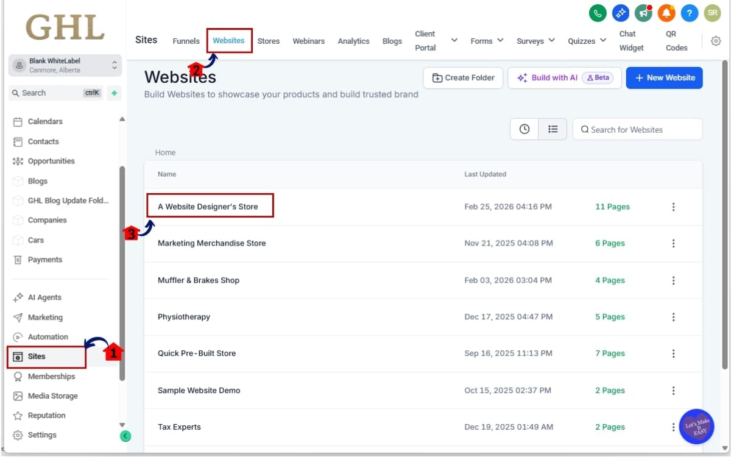Image resolution: width=731 pixels, height=457 pixels.
Task: Click the Search for Websites field
Action: pyautogui.click(x=637, y=129)
